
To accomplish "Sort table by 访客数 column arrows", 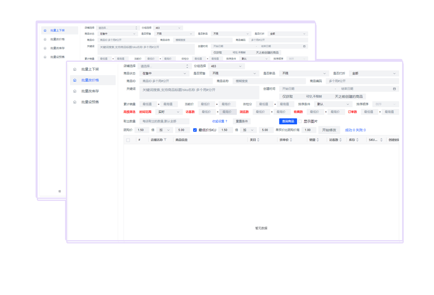I will [x=341, y=140].
